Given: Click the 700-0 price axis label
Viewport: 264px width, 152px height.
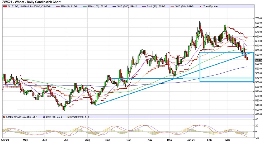Looking at the screenshot, I should 258,18.
